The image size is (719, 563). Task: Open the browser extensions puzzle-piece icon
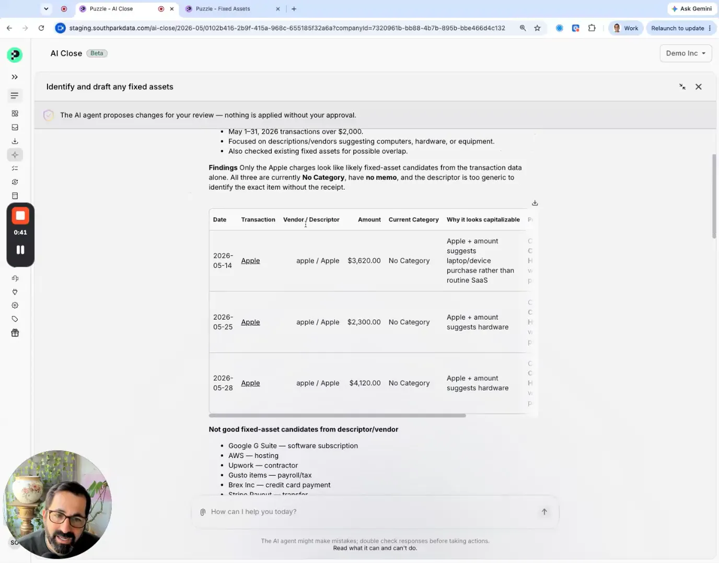click(x=592, y=28)
